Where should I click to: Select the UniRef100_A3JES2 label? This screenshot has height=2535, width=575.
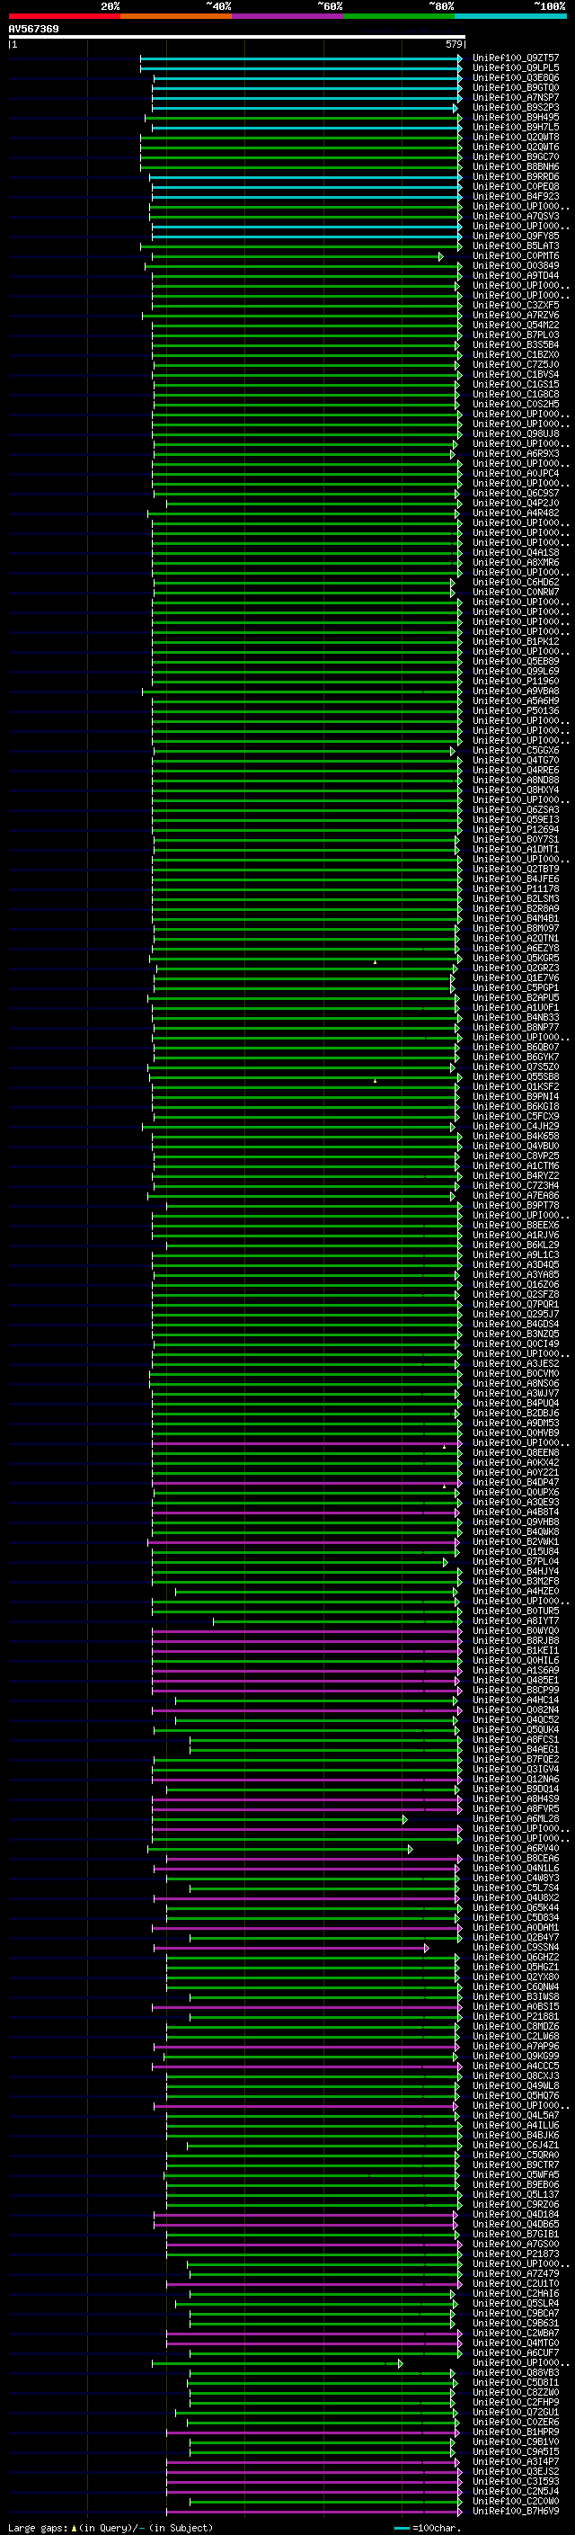[516, 1363]
